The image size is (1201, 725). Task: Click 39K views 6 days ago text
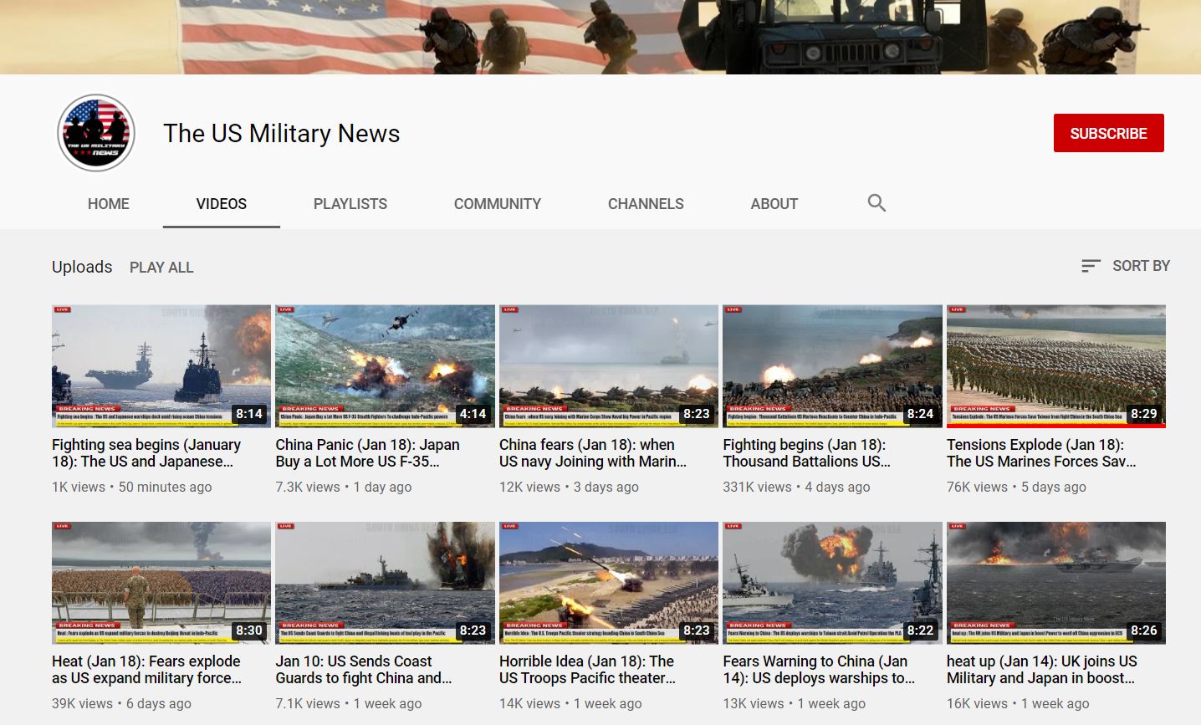click(x=121, y=703)
